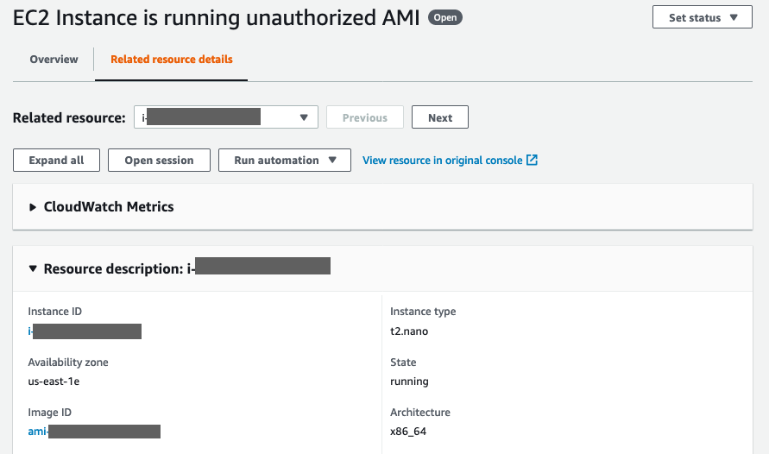Open the Run automation dropdown
The image size is (769, 454).
[285, 161]
